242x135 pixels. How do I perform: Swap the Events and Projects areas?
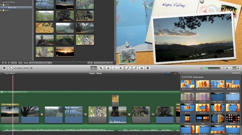point(11,68)
